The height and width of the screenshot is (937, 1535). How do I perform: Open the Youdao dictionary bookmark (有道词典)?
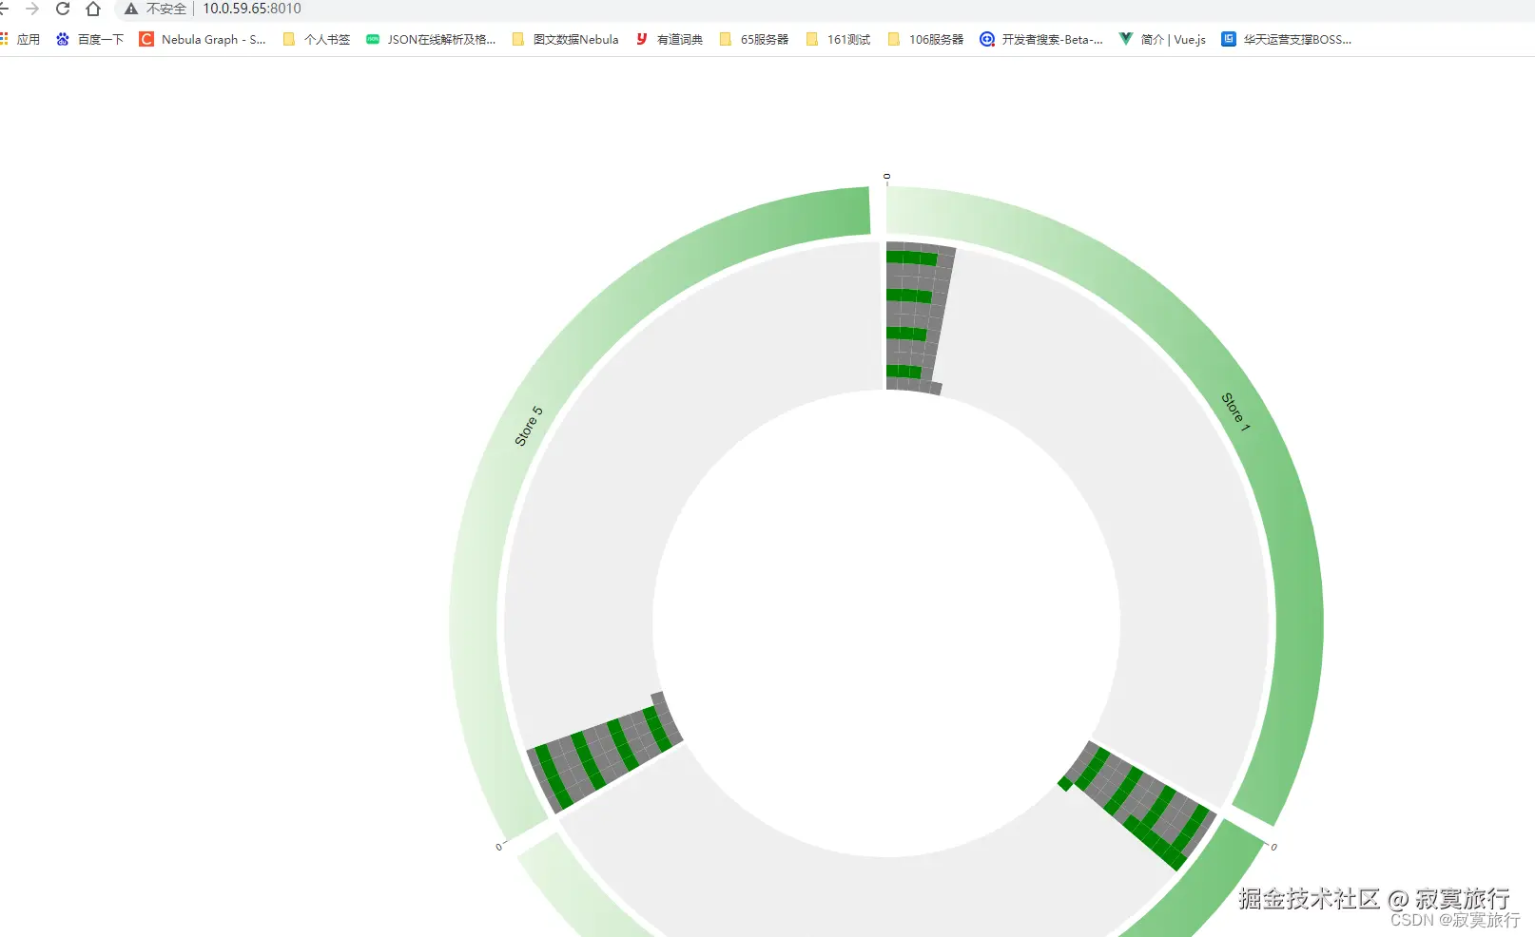pos(670,39)
